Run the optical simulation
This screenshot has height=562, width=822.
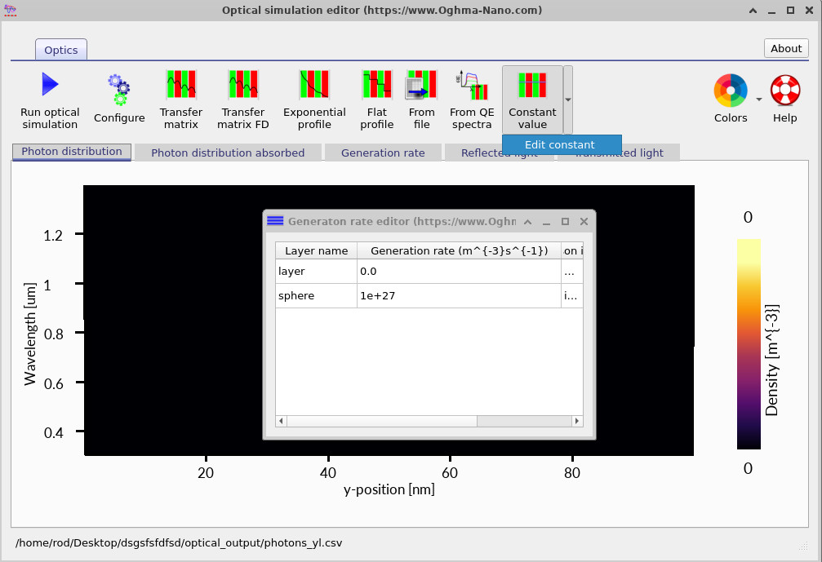point(49,98)
